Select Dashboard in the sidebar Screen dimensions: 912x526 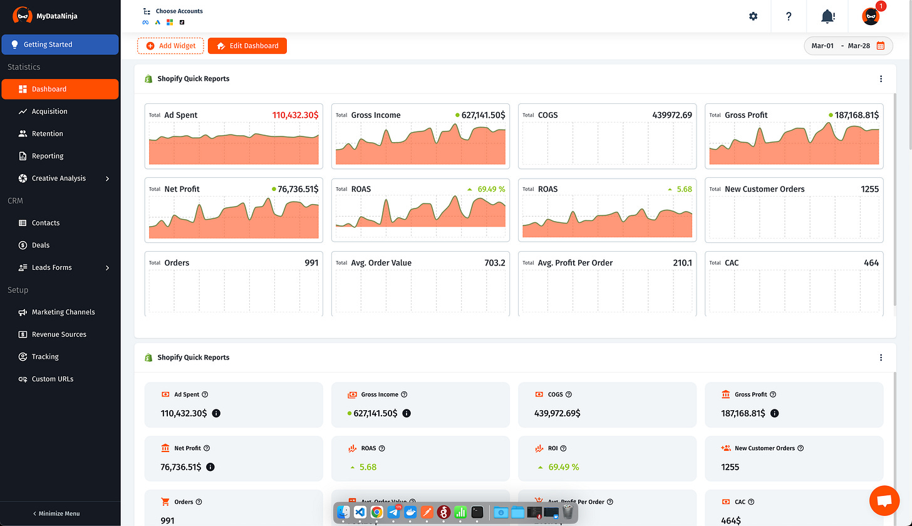click(60, 89)
